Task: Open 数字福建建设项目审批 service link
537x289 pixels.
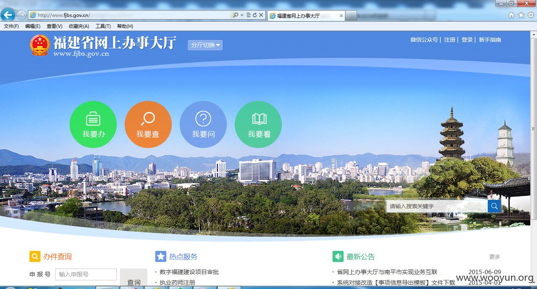Action: tap(189, 272)
